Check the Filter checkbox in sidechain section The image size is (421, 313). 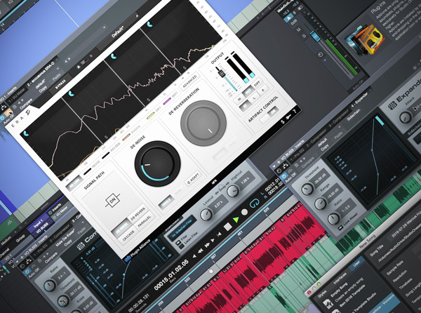pos(178,243)
